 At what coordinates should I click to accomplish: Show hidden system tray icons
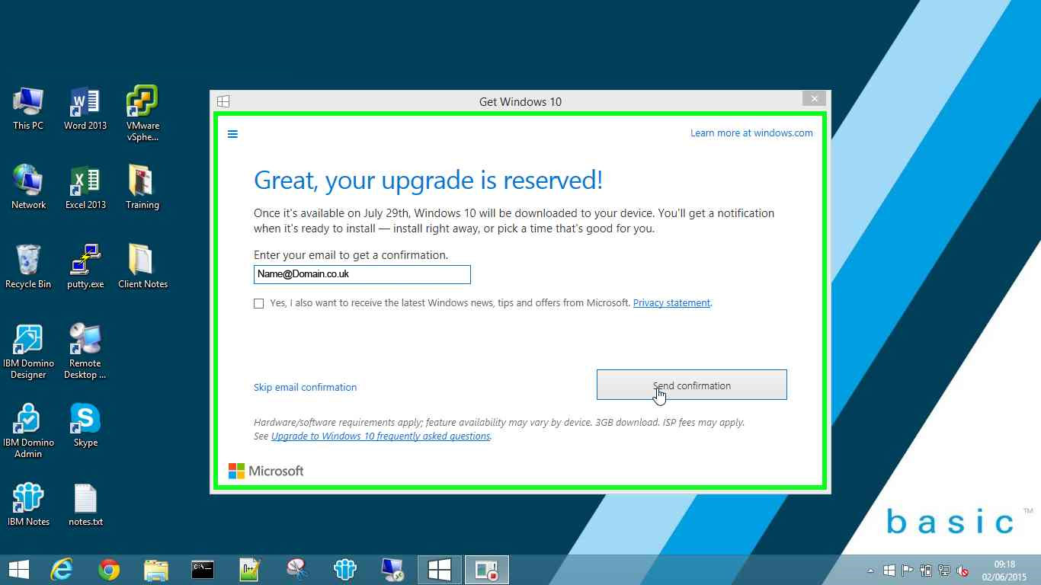(870, 571)
